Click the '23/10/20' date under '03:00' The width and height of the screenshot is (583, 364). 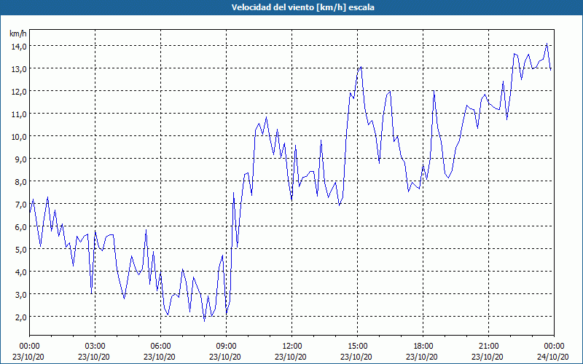[94, 357]
